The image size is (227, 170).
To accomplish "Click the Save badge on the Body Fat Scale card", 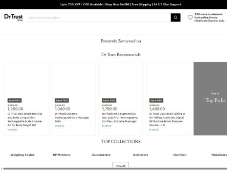I will pyautogui.click(x=14, y=100).
